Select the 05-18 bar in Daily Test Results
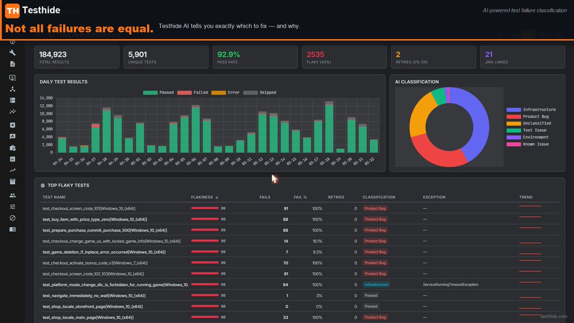This screenshot has height=323, width=574. point(329,127)
